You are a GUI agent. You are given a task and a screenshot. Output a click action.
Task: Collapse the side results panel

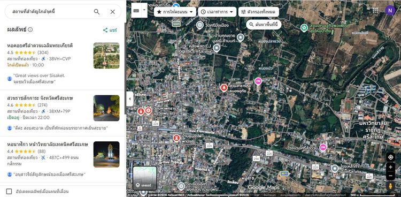(130, 99)
